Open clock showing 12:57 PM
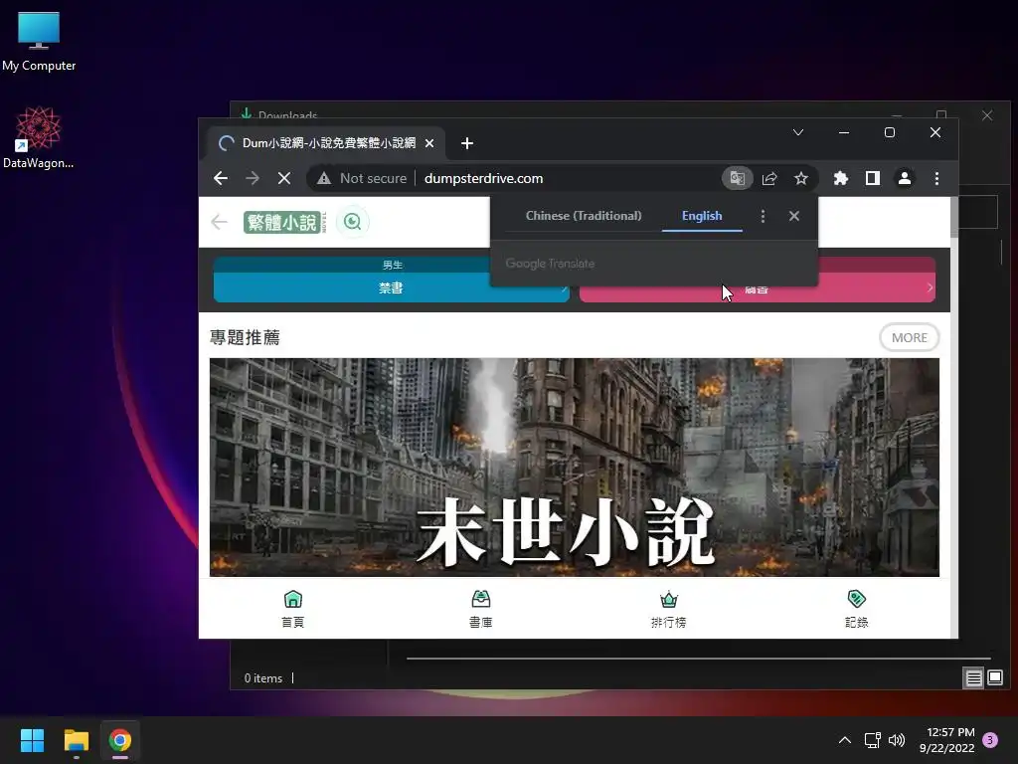The height and width of the screenshot is (764, 1018). (x=947, y=740)
